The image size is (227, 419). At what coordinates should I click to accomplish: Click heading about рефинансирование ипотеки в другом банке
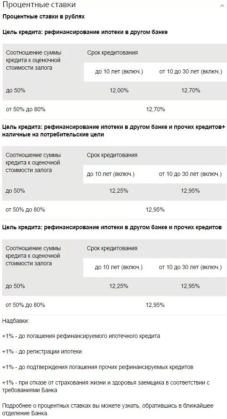[x=85, y=32]
